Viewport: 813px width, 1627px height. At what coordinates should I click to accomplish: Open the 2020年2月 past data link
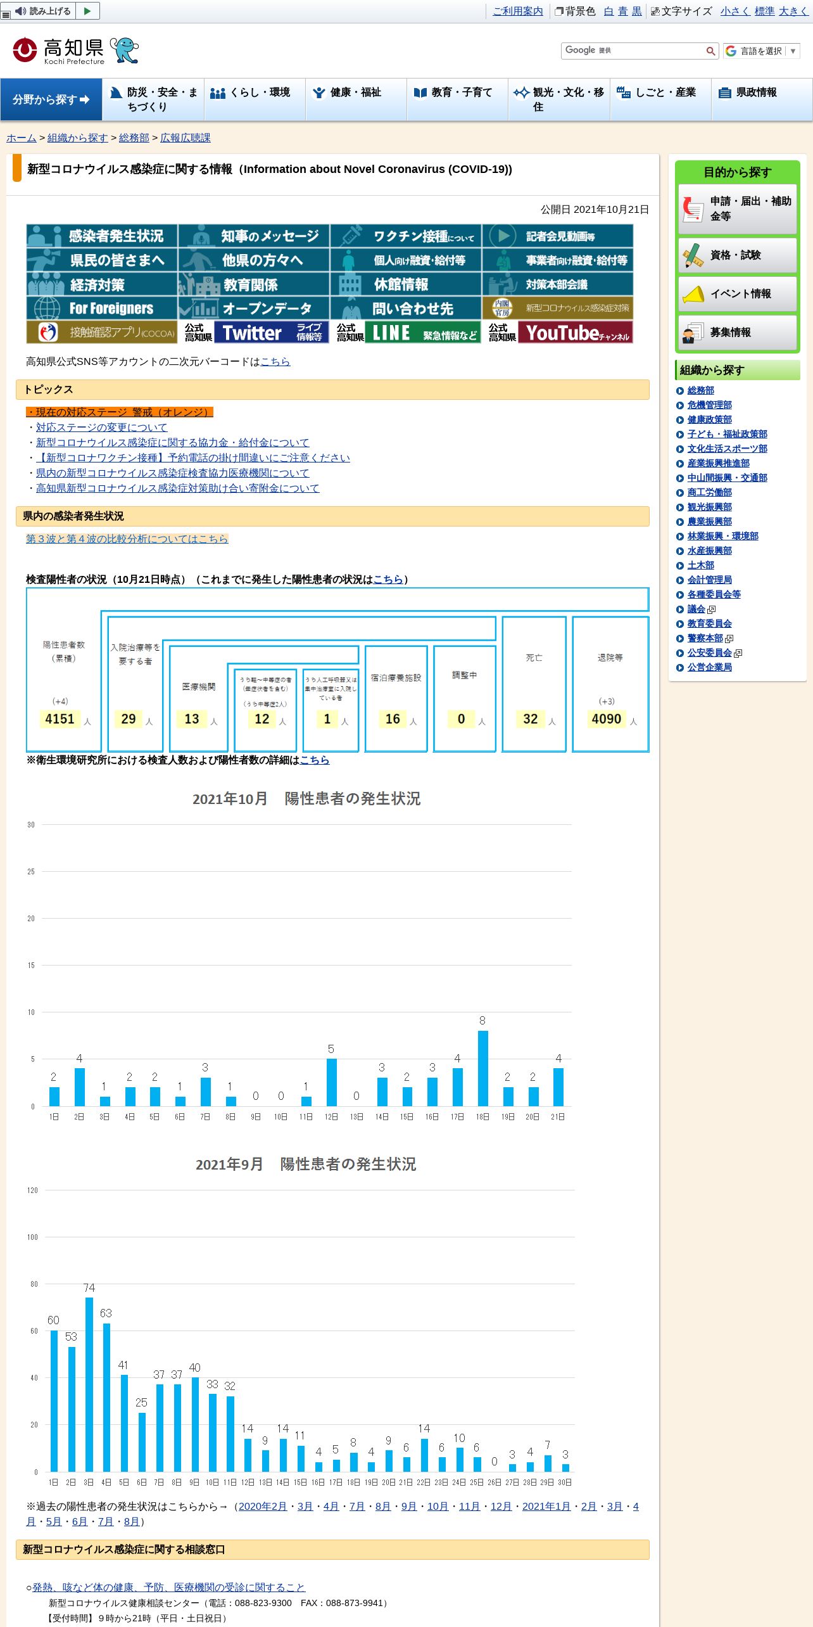[263, 1506]
